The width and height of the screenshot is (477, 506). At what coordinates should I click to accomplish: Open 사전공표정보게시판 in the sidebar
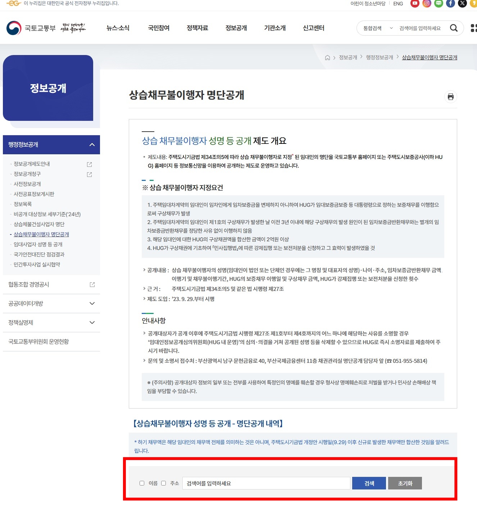tap(34, 194)
